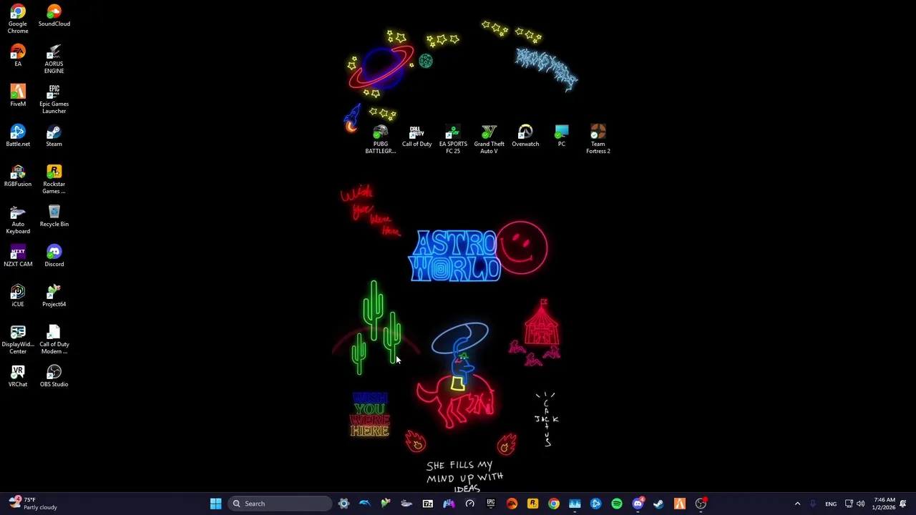Switch the ENG input language
Image resolution: width=916 pixels, height=515 pixels.
831,504
